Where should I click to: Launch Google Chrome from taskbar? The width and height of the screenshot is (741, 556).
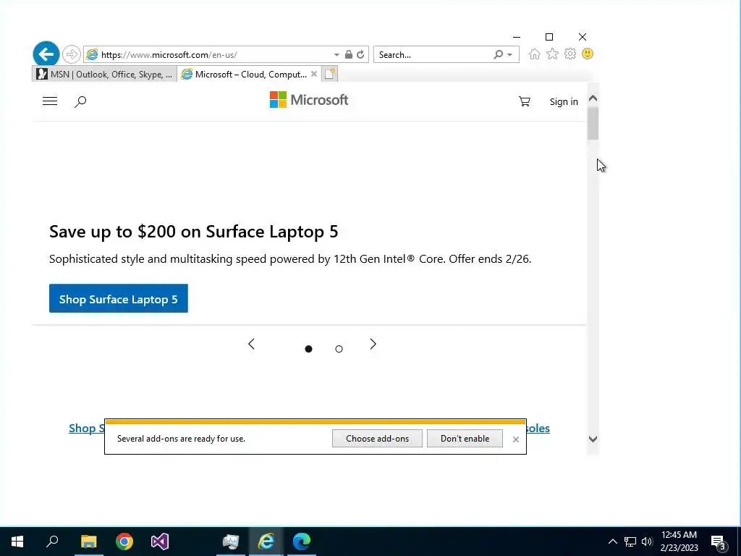[x=124, y=542]
